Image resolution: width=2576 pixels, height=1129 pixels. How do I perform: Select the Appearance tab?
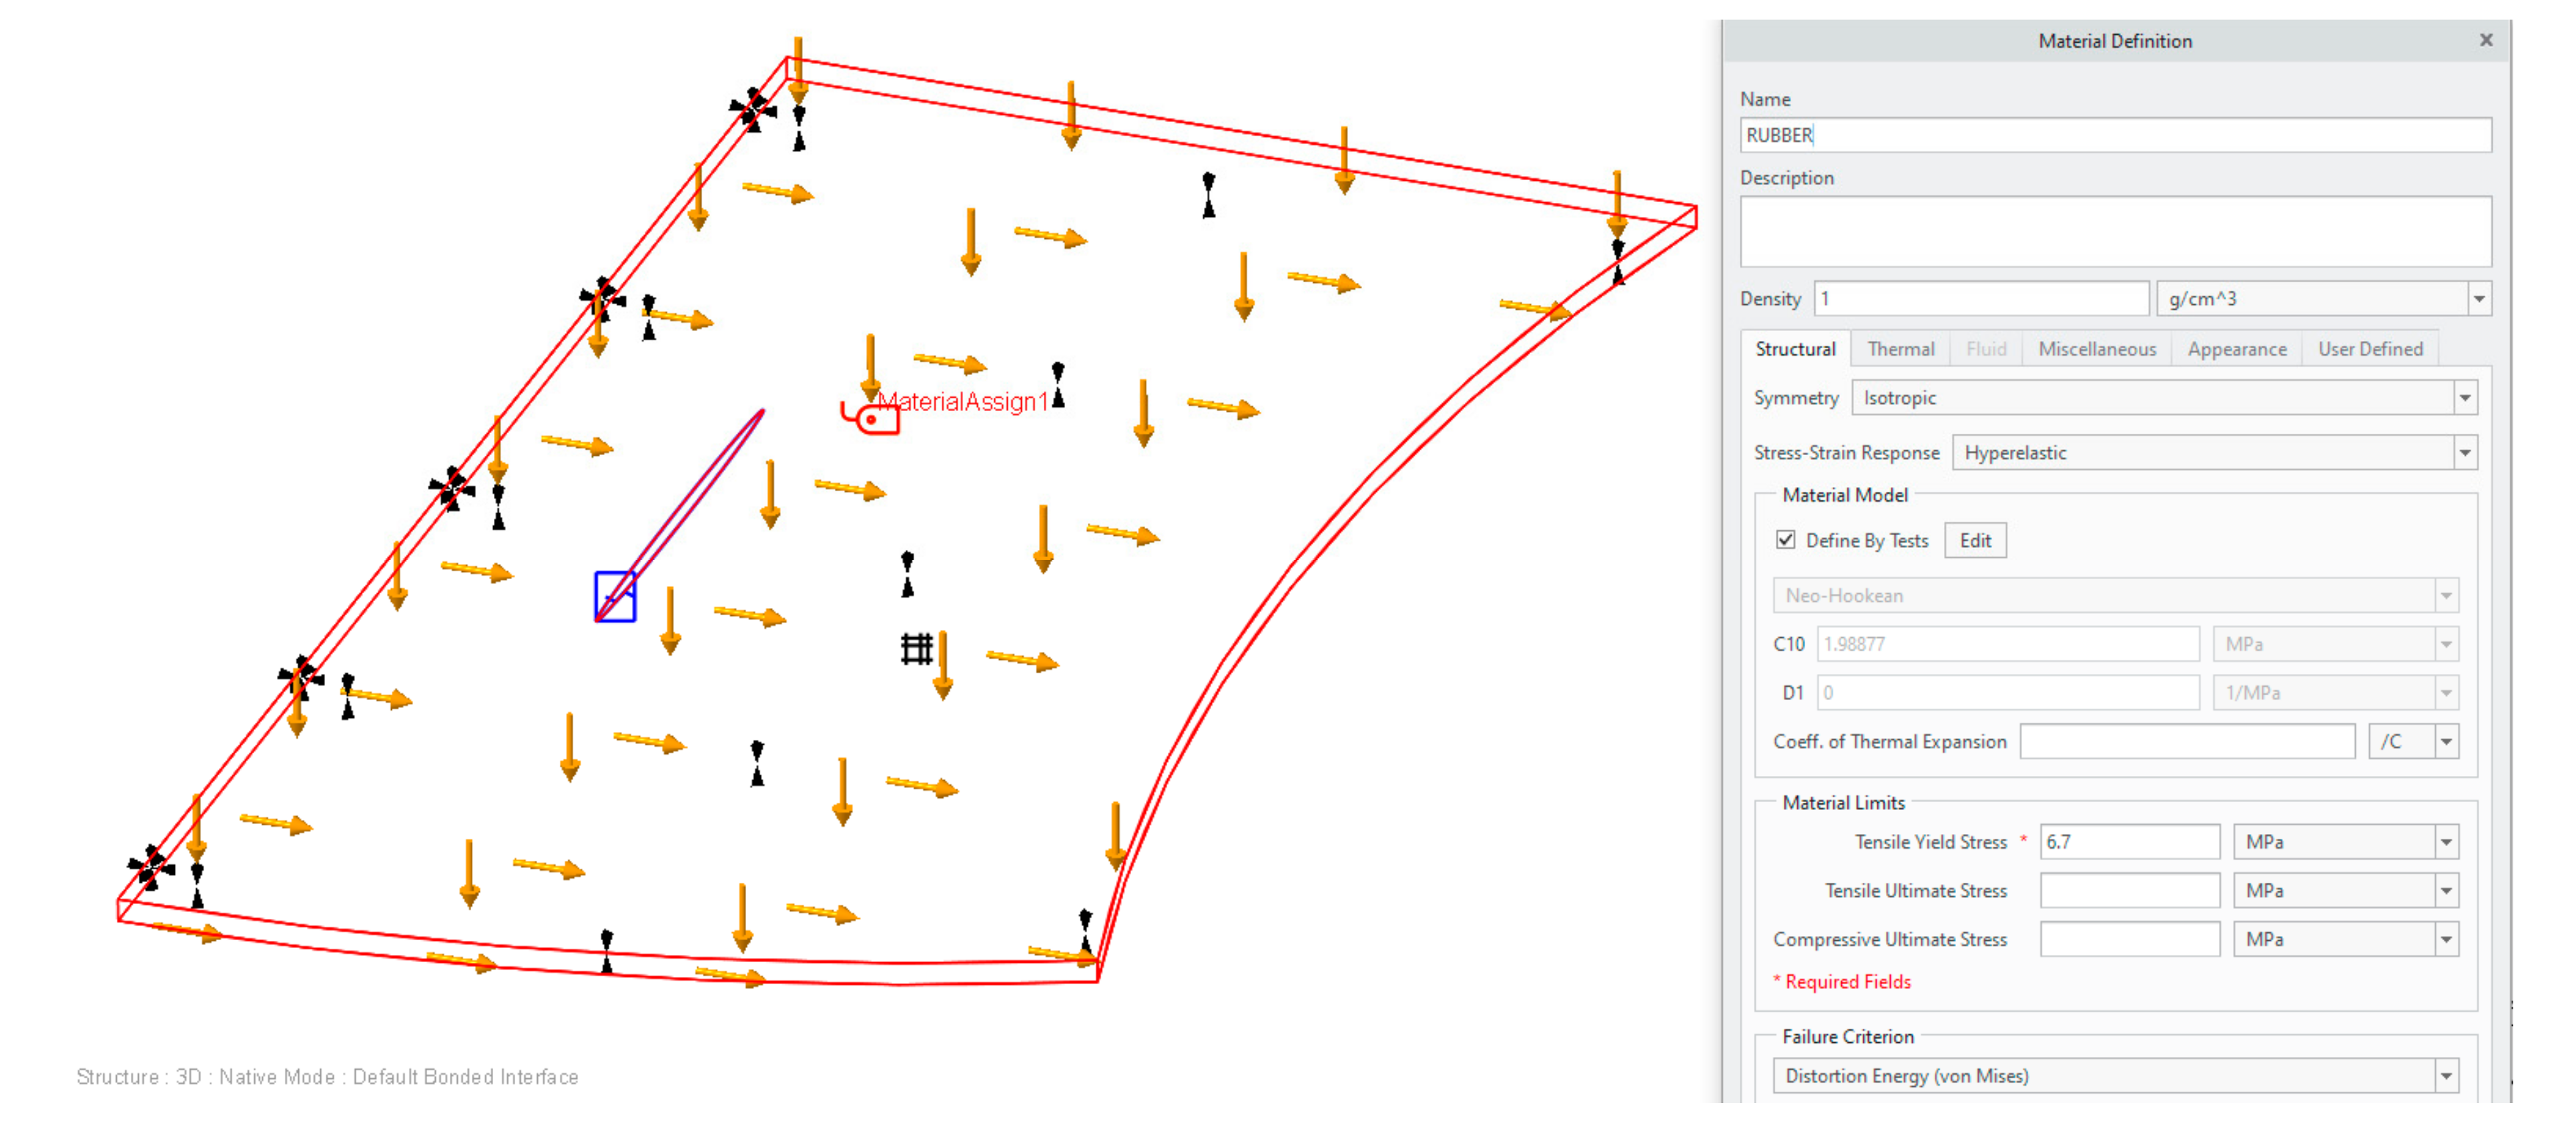pyautogui.click(x=2236, y=349)
